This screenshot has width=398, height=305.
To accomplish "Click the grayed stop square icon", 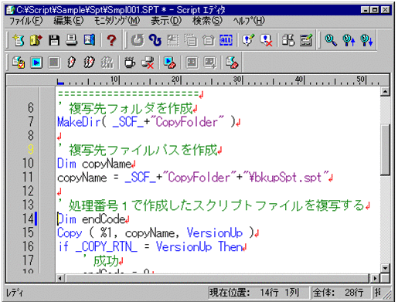I will pyautogui.click(x=54, y=63).
